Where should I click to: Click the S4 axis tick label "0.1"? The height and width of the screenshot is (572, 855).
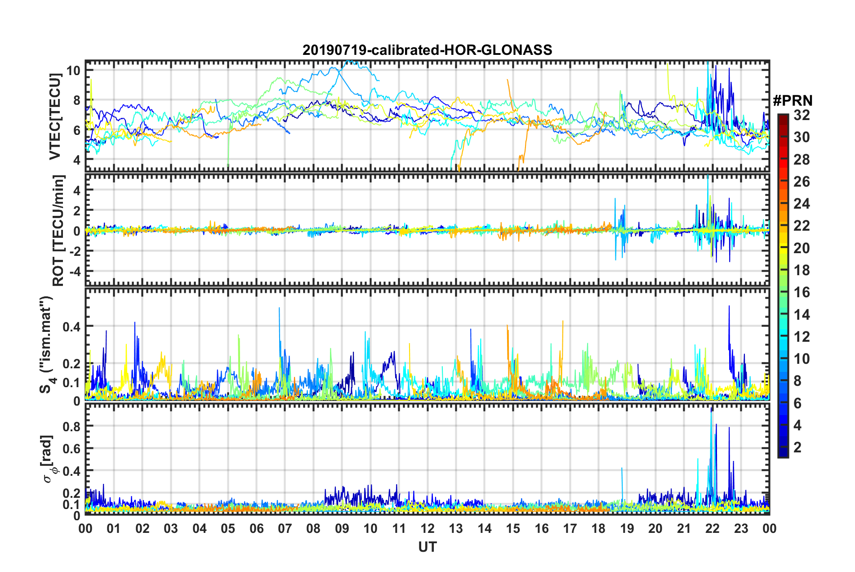[x=71, y=382]
